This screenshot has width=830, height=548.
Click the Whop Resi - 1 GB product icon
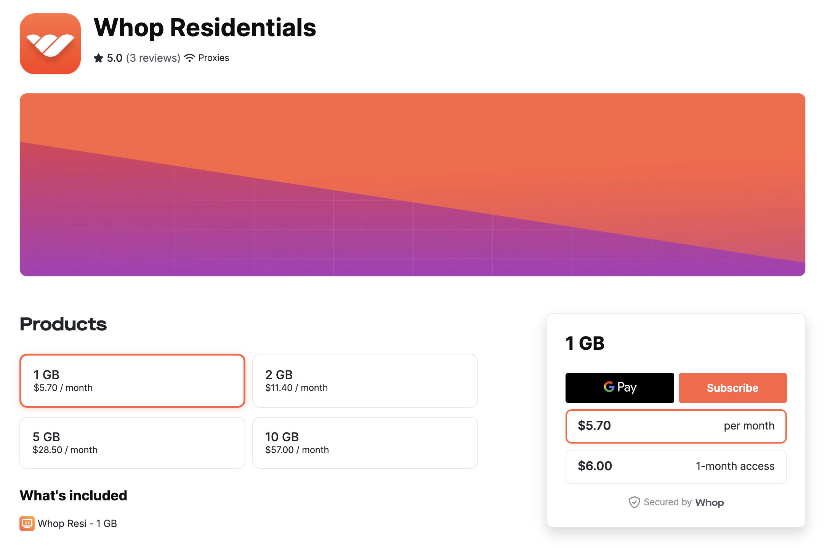point(27,523)
